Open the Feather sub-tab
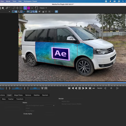This screenshot has height=126, width=126. coord(11,99)
